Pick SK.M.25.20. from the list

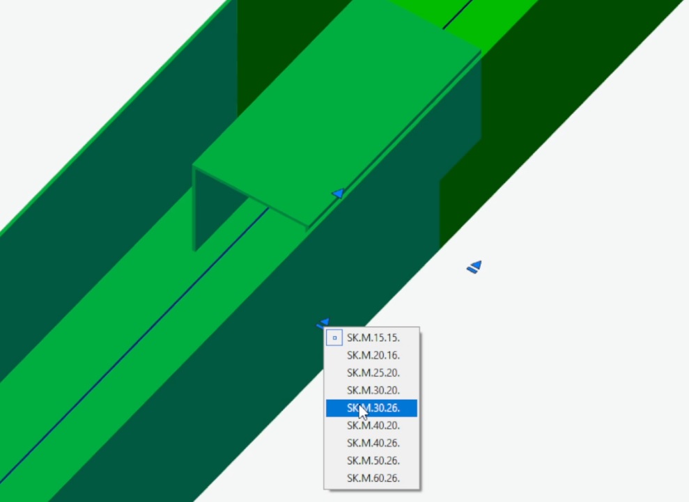click(x=373, y=373)
